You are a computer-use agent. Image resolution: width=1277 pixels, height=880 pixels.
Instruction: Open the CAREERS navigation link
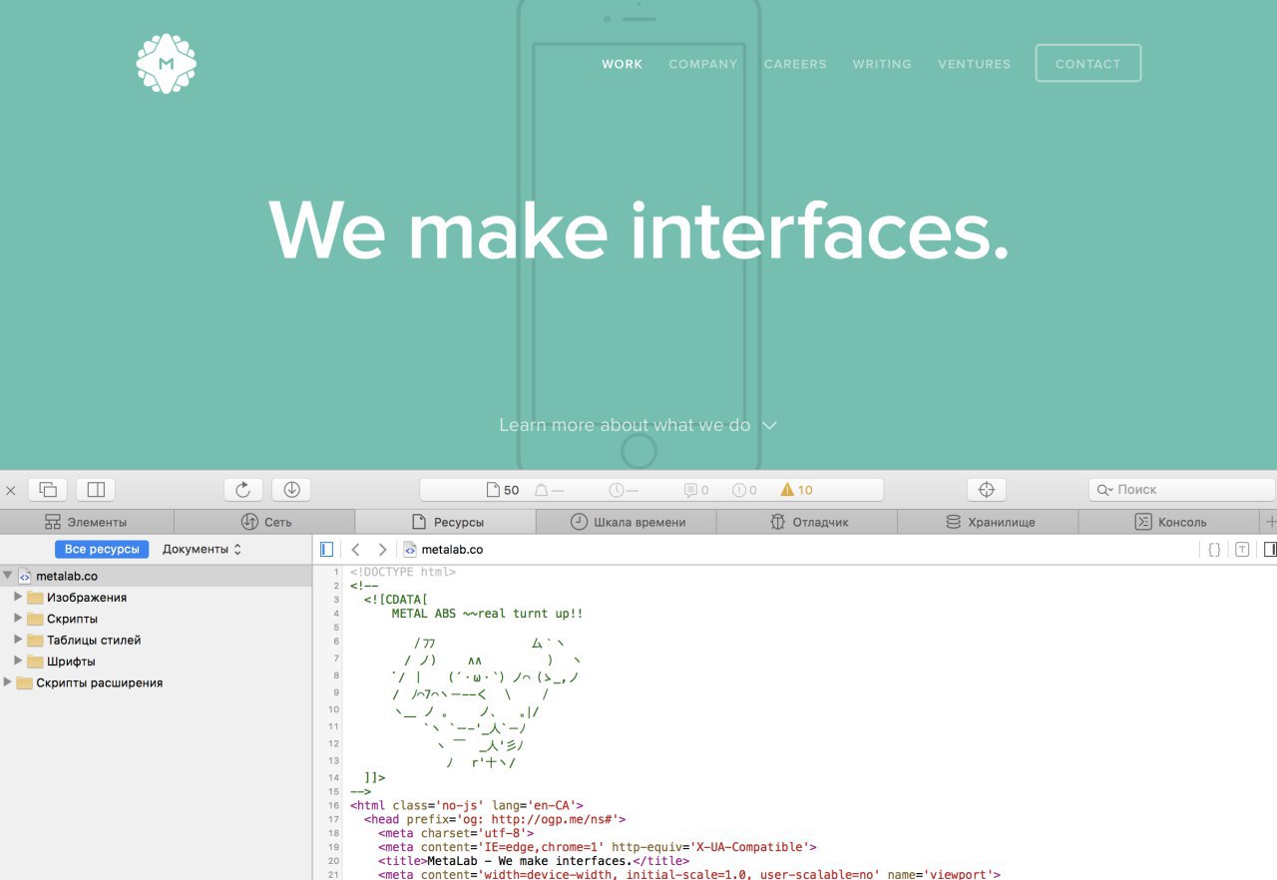click(x=795, y=64)
